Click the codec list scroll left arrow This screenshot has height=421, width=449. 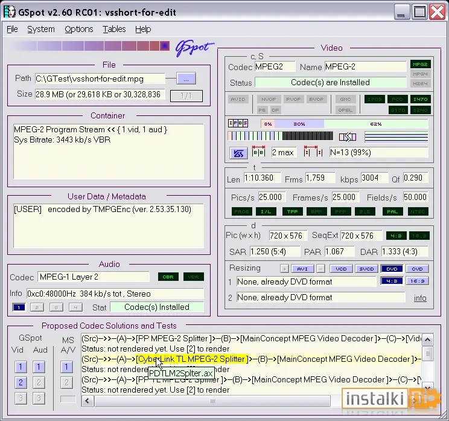[88, 401]
